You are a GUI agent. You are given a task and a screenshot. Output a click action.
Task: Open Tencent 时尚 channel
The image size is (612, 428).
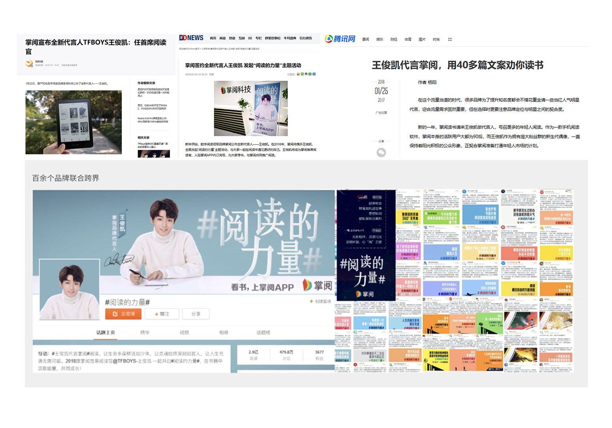tap(436, 39)
